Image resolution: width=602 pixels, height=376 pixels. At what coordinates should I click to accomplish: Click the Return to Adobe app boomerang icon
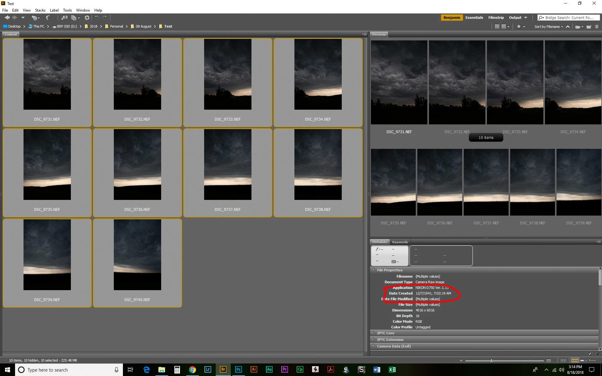pos(48,18)
